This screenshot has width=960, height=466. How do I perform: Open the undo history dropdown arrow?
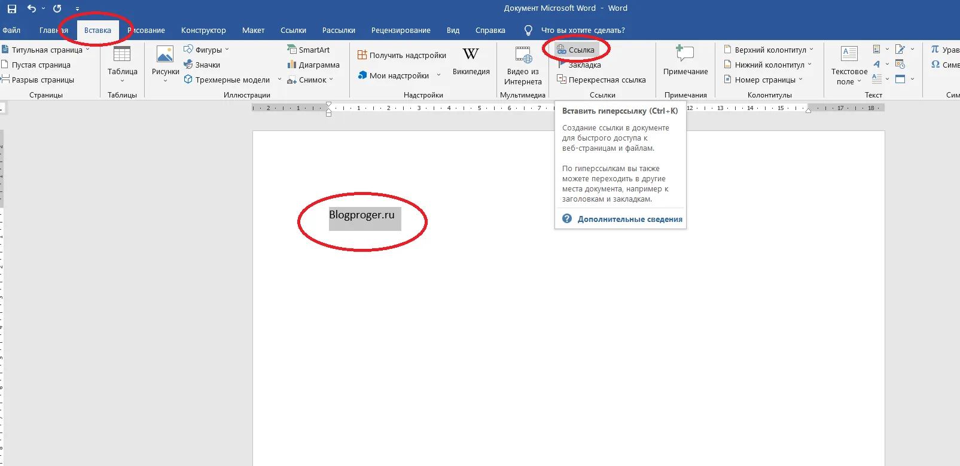tap(43, 8)
